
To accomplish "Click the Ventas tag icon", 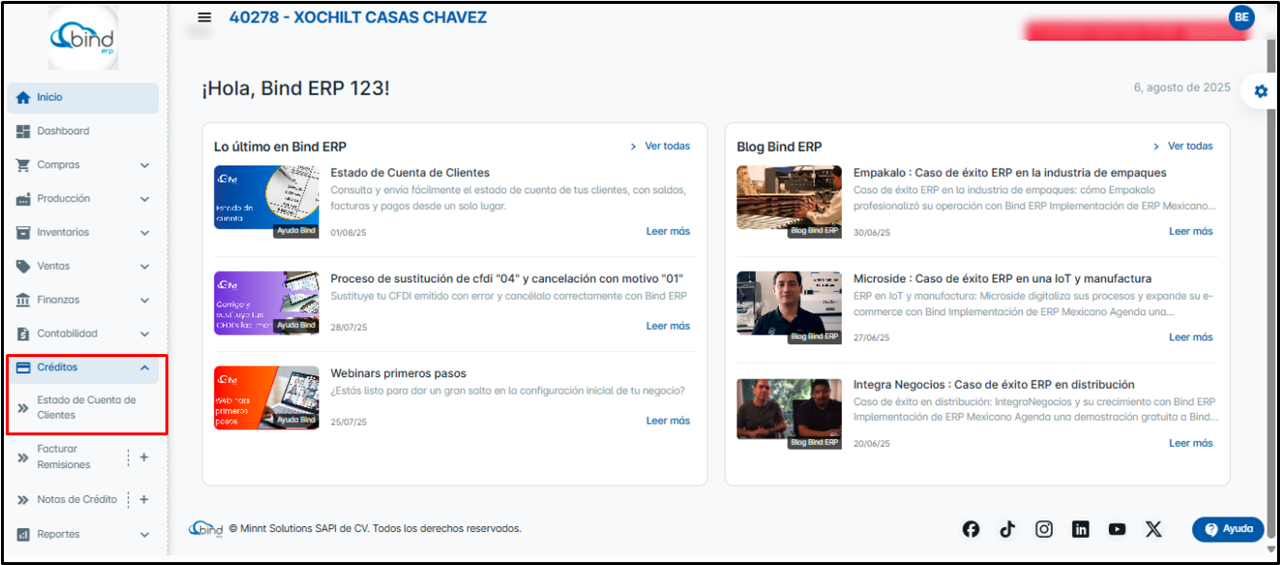I will (24, 267).
